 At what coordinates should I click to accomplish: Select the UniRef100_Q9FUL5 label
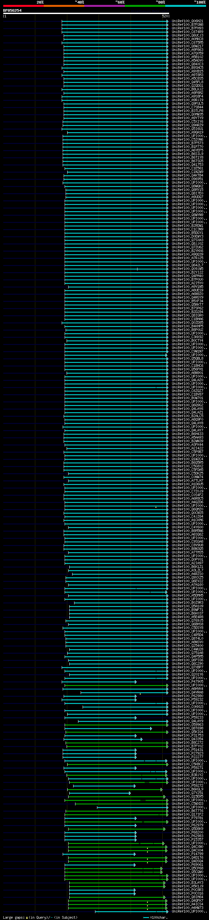(187, 103)
